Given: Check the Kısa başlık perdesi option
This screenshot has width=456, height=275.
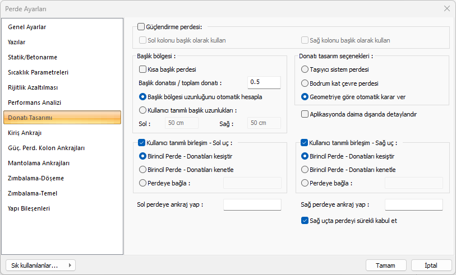Looking at the screenshot, I should pos(142,70).
